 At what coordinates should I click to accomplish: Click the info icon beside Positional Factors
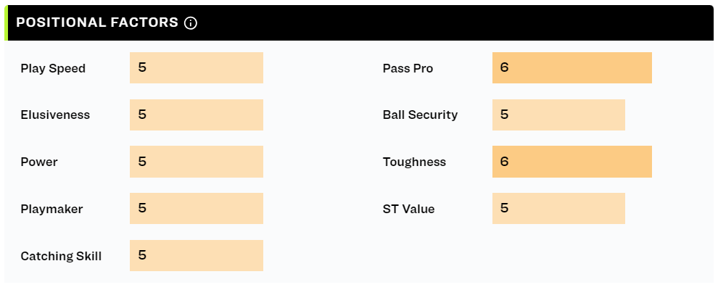coord(191,23)
